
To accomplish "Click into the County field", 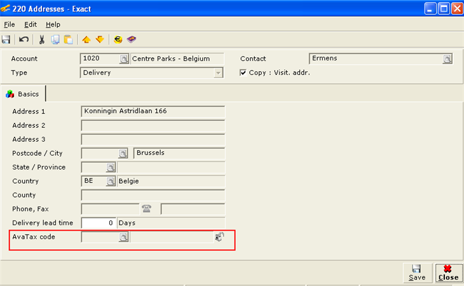I will (153, 195).
